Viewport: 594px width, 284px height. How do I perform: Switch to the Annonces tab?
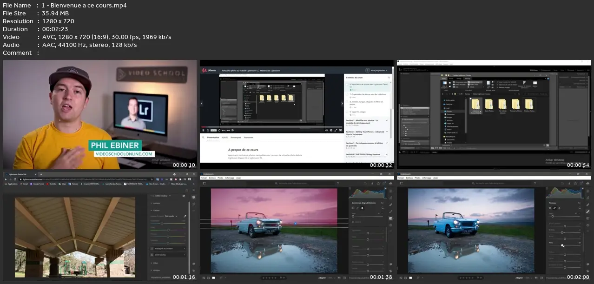click(249, 138)
